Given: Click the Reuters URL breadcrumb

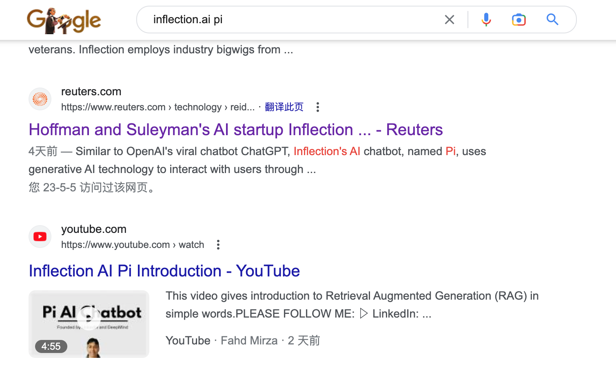Looking at the screenshot, I should [x=157, y=107].
